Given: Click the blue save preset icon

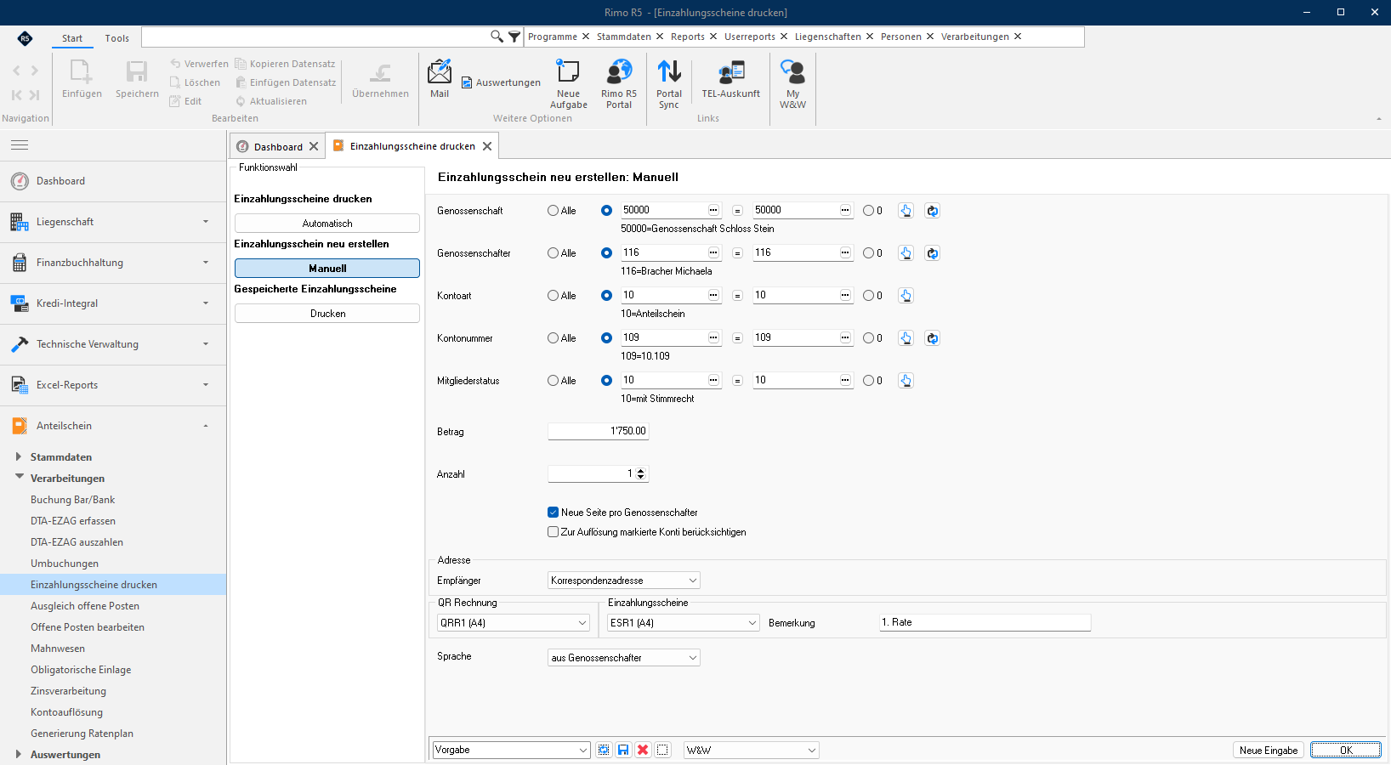Looking at the screenshot, I should pos(623,750).
